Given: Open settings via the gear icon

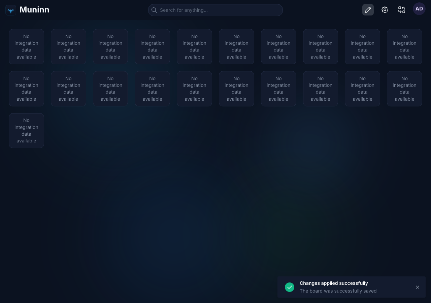Looking at the screenshot, I should 385,10.
